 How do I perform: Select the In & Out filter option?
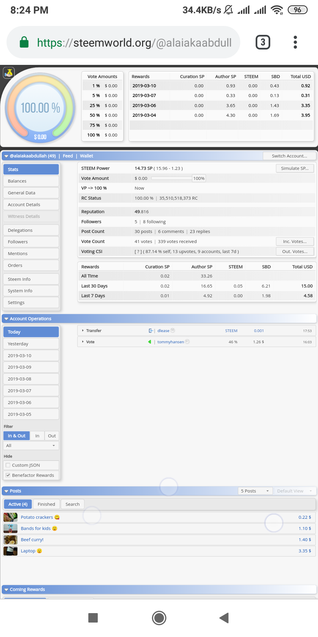(x=16, y=436)
